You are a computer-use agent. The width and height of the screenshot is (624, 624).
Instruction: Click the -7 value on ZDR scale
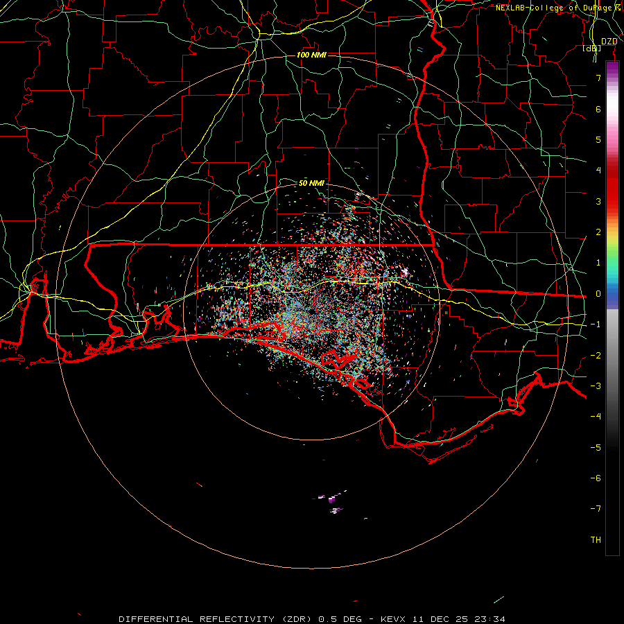click(x=596, y=509)
